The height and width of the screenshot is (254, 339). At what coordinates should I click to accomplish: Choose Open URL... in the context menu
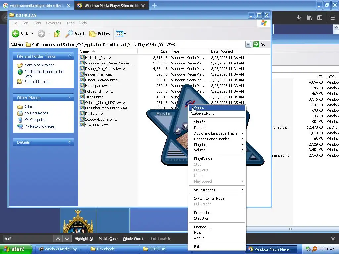click(x=217, y=113)
